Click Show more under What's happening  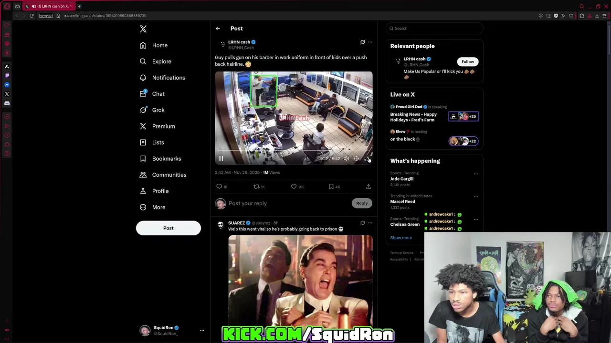point(401,238)
